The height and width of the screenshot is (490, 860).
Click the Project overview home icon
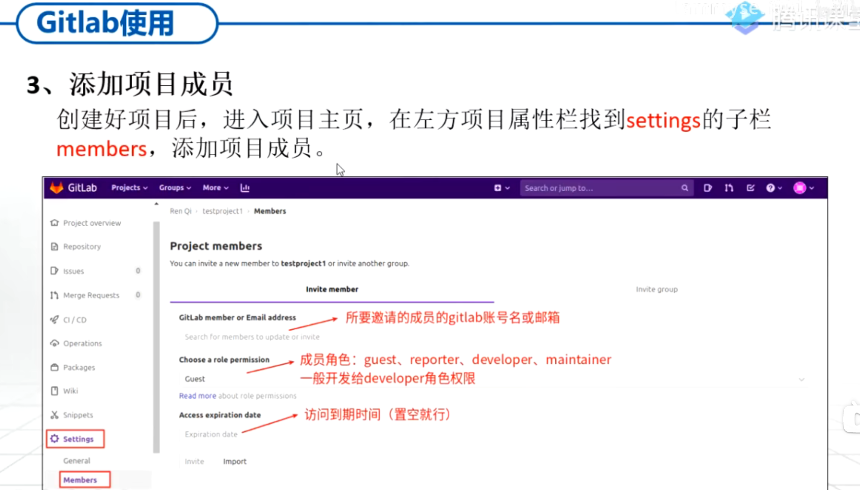click(54, 223)
